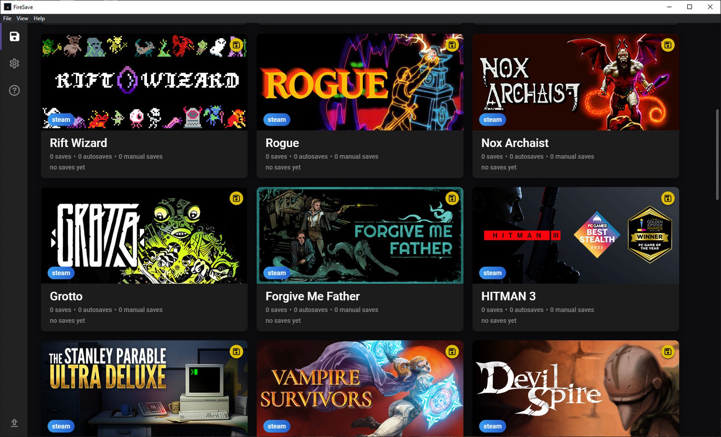Select the Stanley Parable Ultra Deluxe banner

point(144,388)
